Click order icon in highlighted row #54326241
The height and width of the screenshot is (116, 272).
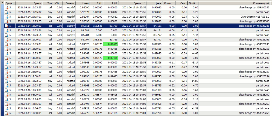7,26
